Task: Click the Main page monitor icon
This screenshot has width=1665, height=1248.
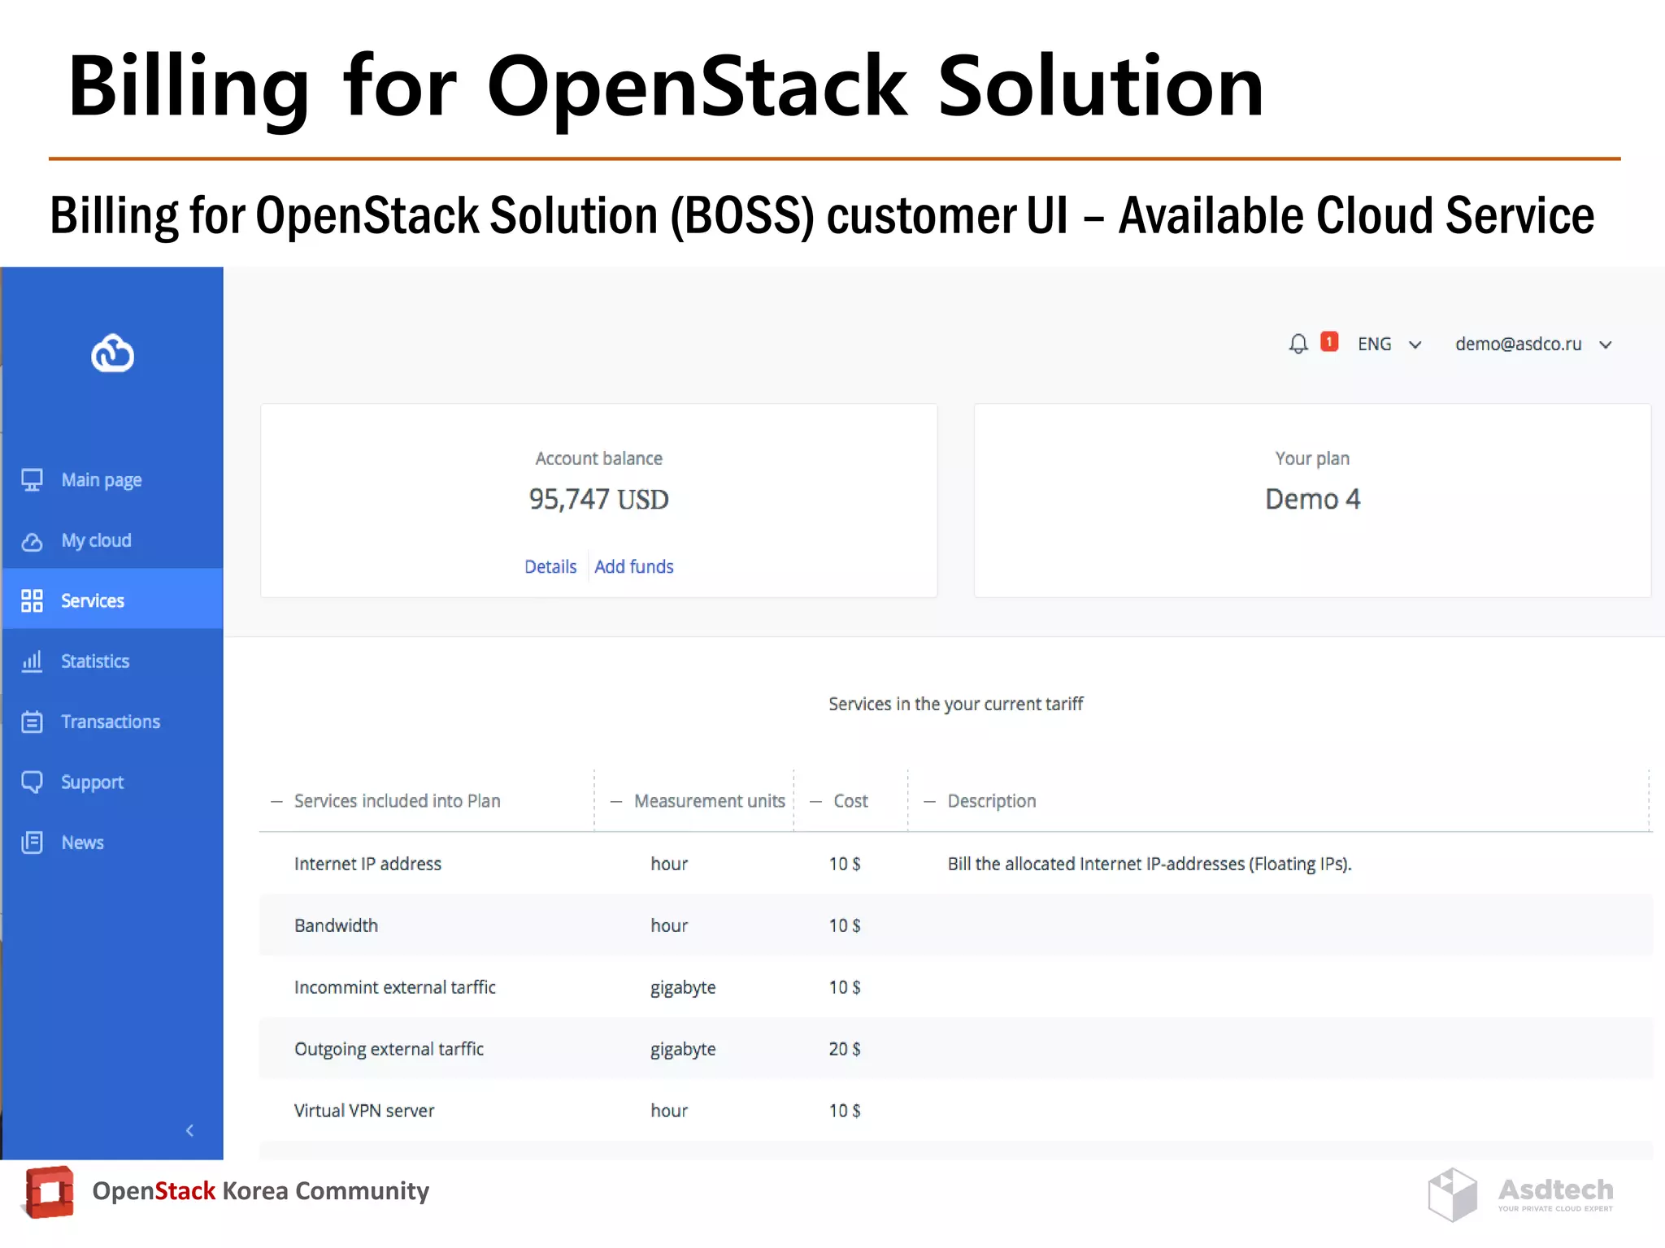Action: (32, 479)
